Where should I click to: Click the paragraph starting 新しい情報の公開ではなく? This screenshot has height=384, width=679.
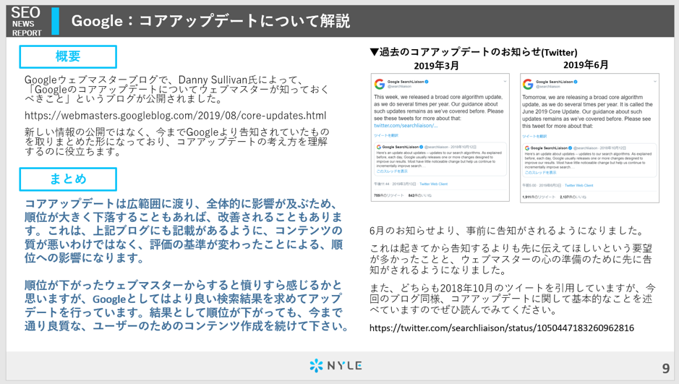tap(176, 142)
